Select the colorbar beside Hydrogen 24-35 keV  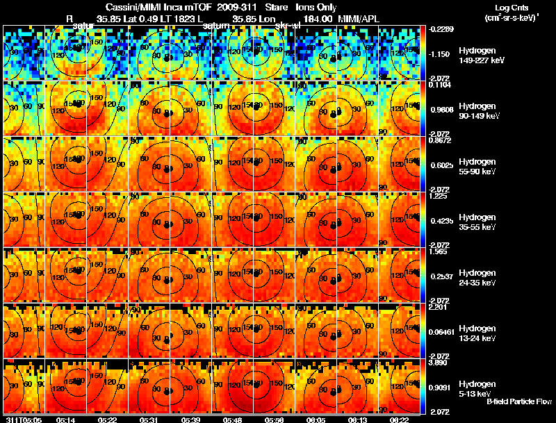tap(423, 275)
